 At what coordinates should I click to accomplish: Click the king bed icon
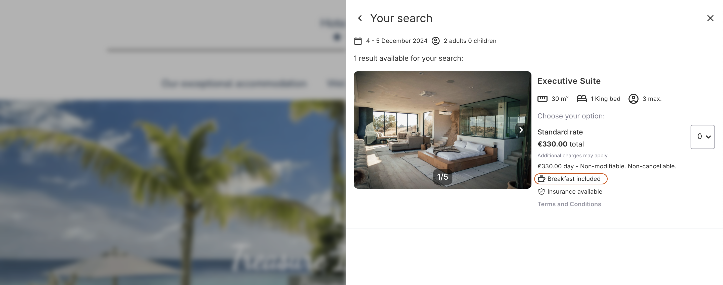pyautogui.click(x=581, y=99)
